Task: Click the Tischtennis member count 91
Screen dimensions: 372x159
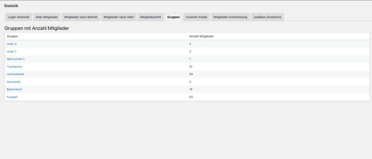Action: click(x=191, y=66)
